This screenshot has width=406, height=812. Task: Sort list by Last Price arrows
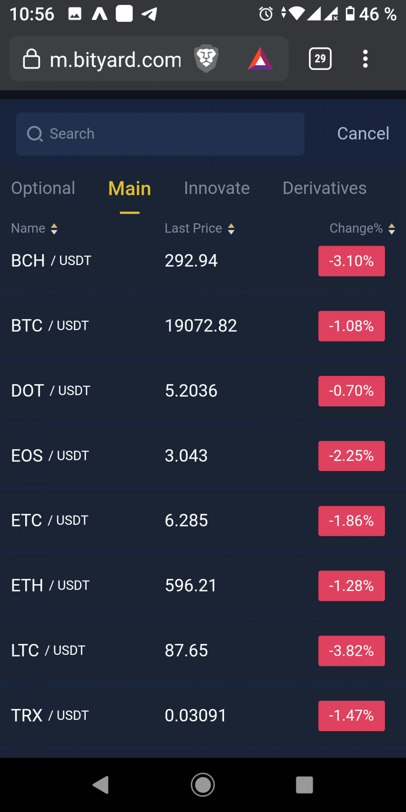click(231, 229)
